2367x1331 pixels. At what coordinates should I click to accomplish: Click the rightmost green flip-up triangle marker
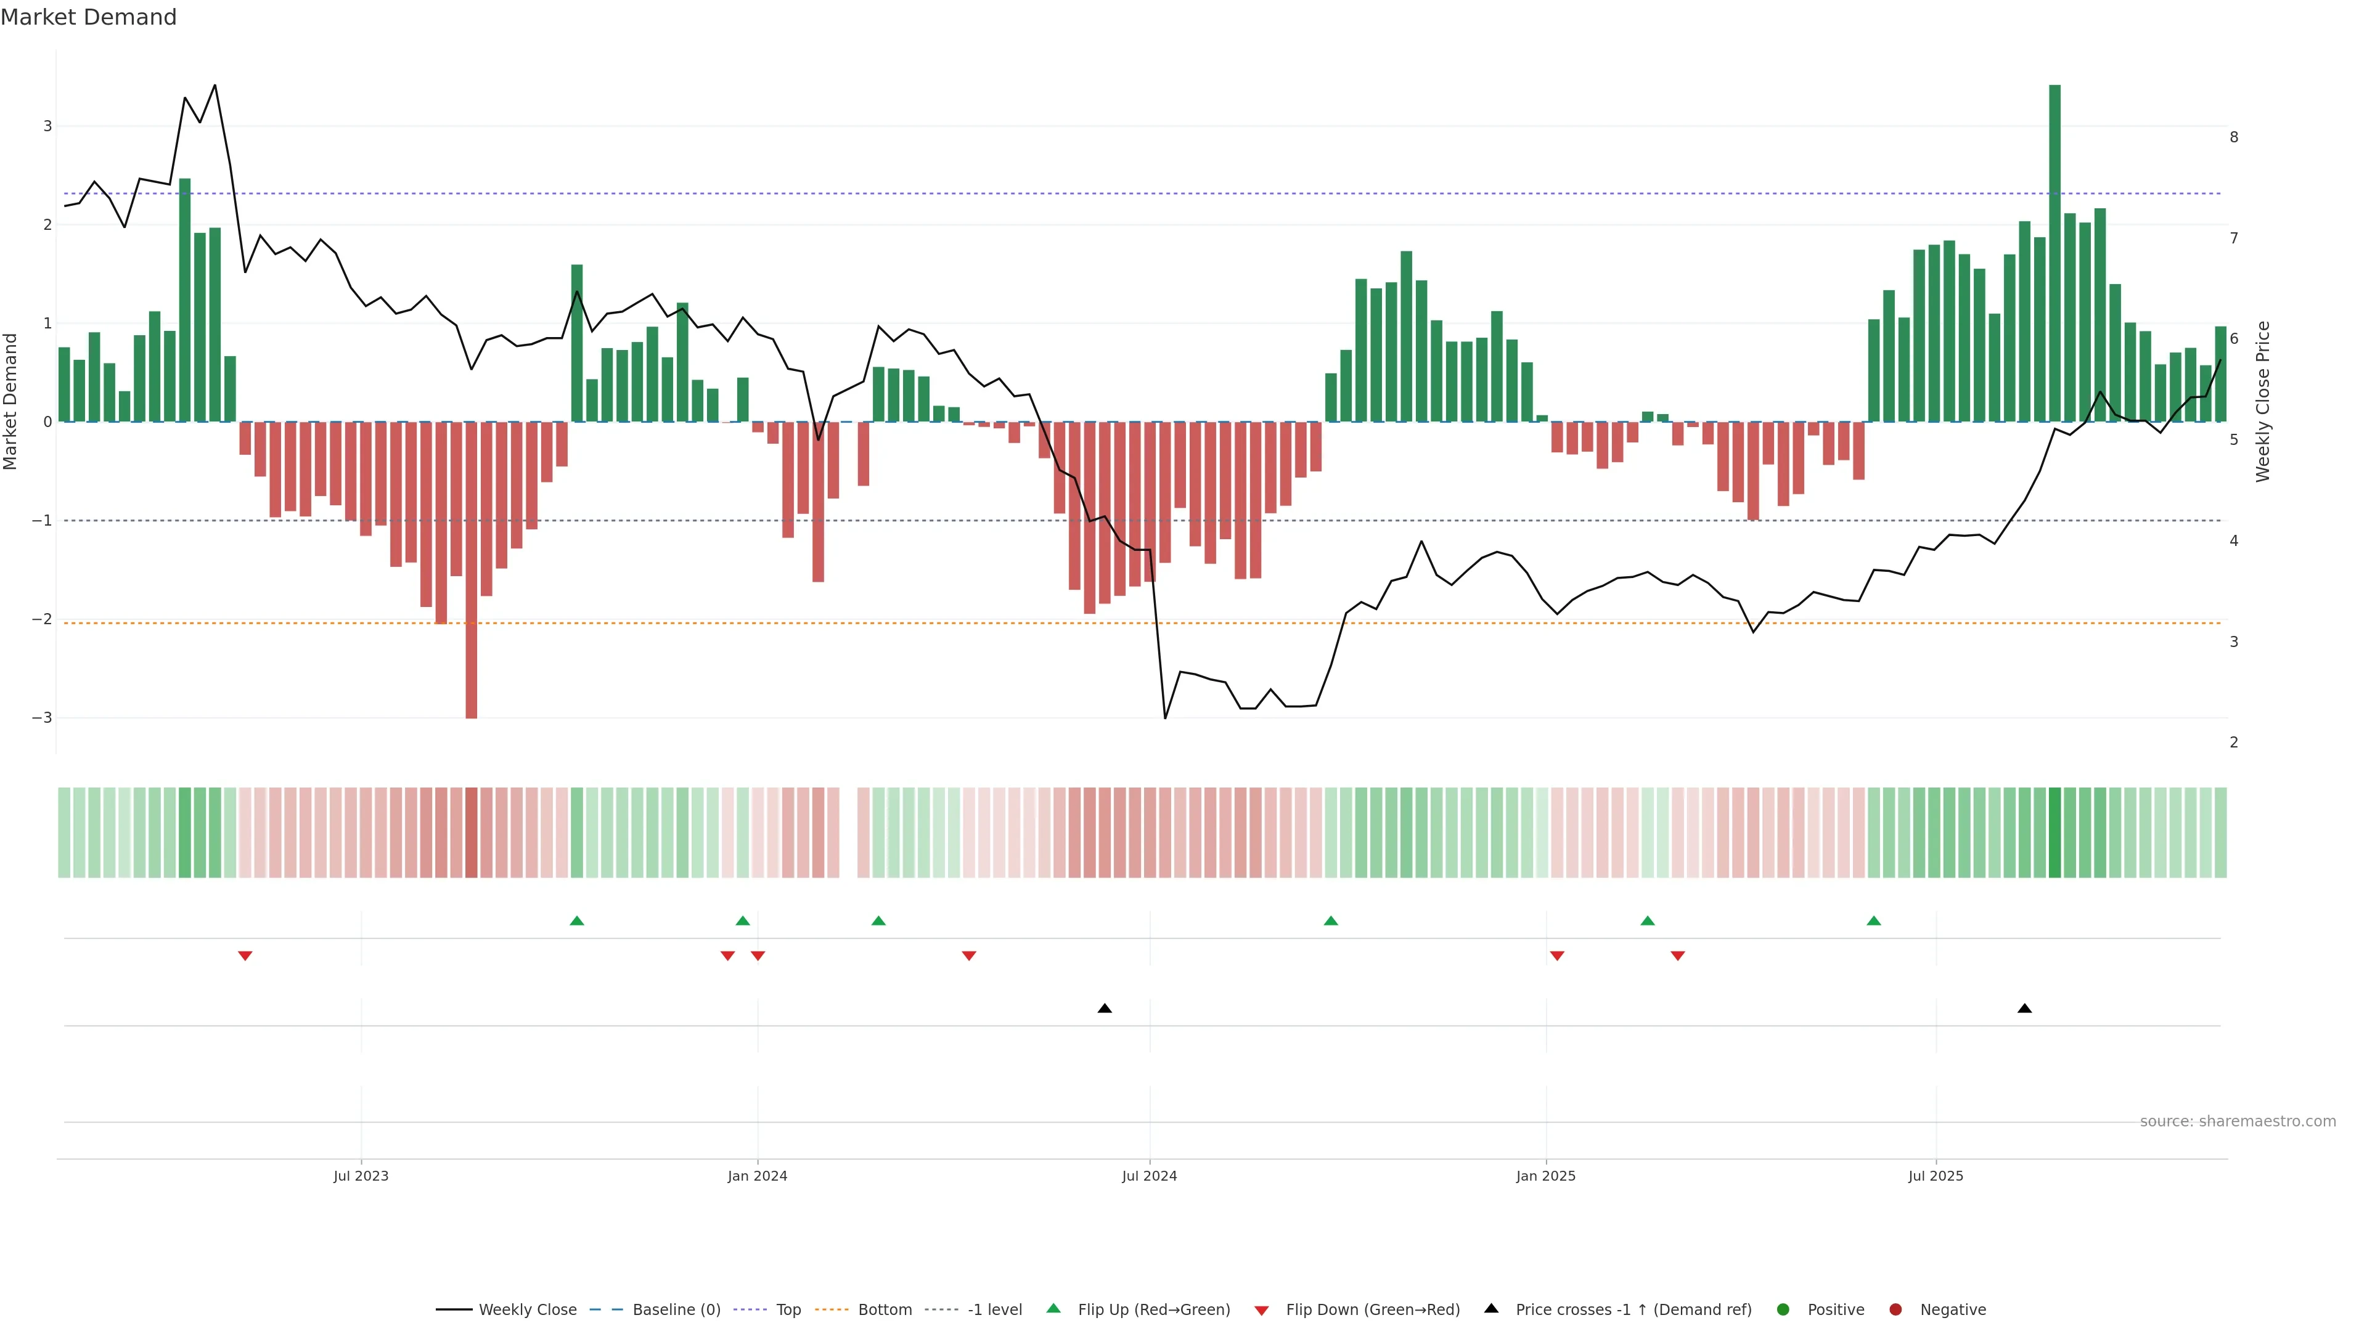(x=1874, y=921)
